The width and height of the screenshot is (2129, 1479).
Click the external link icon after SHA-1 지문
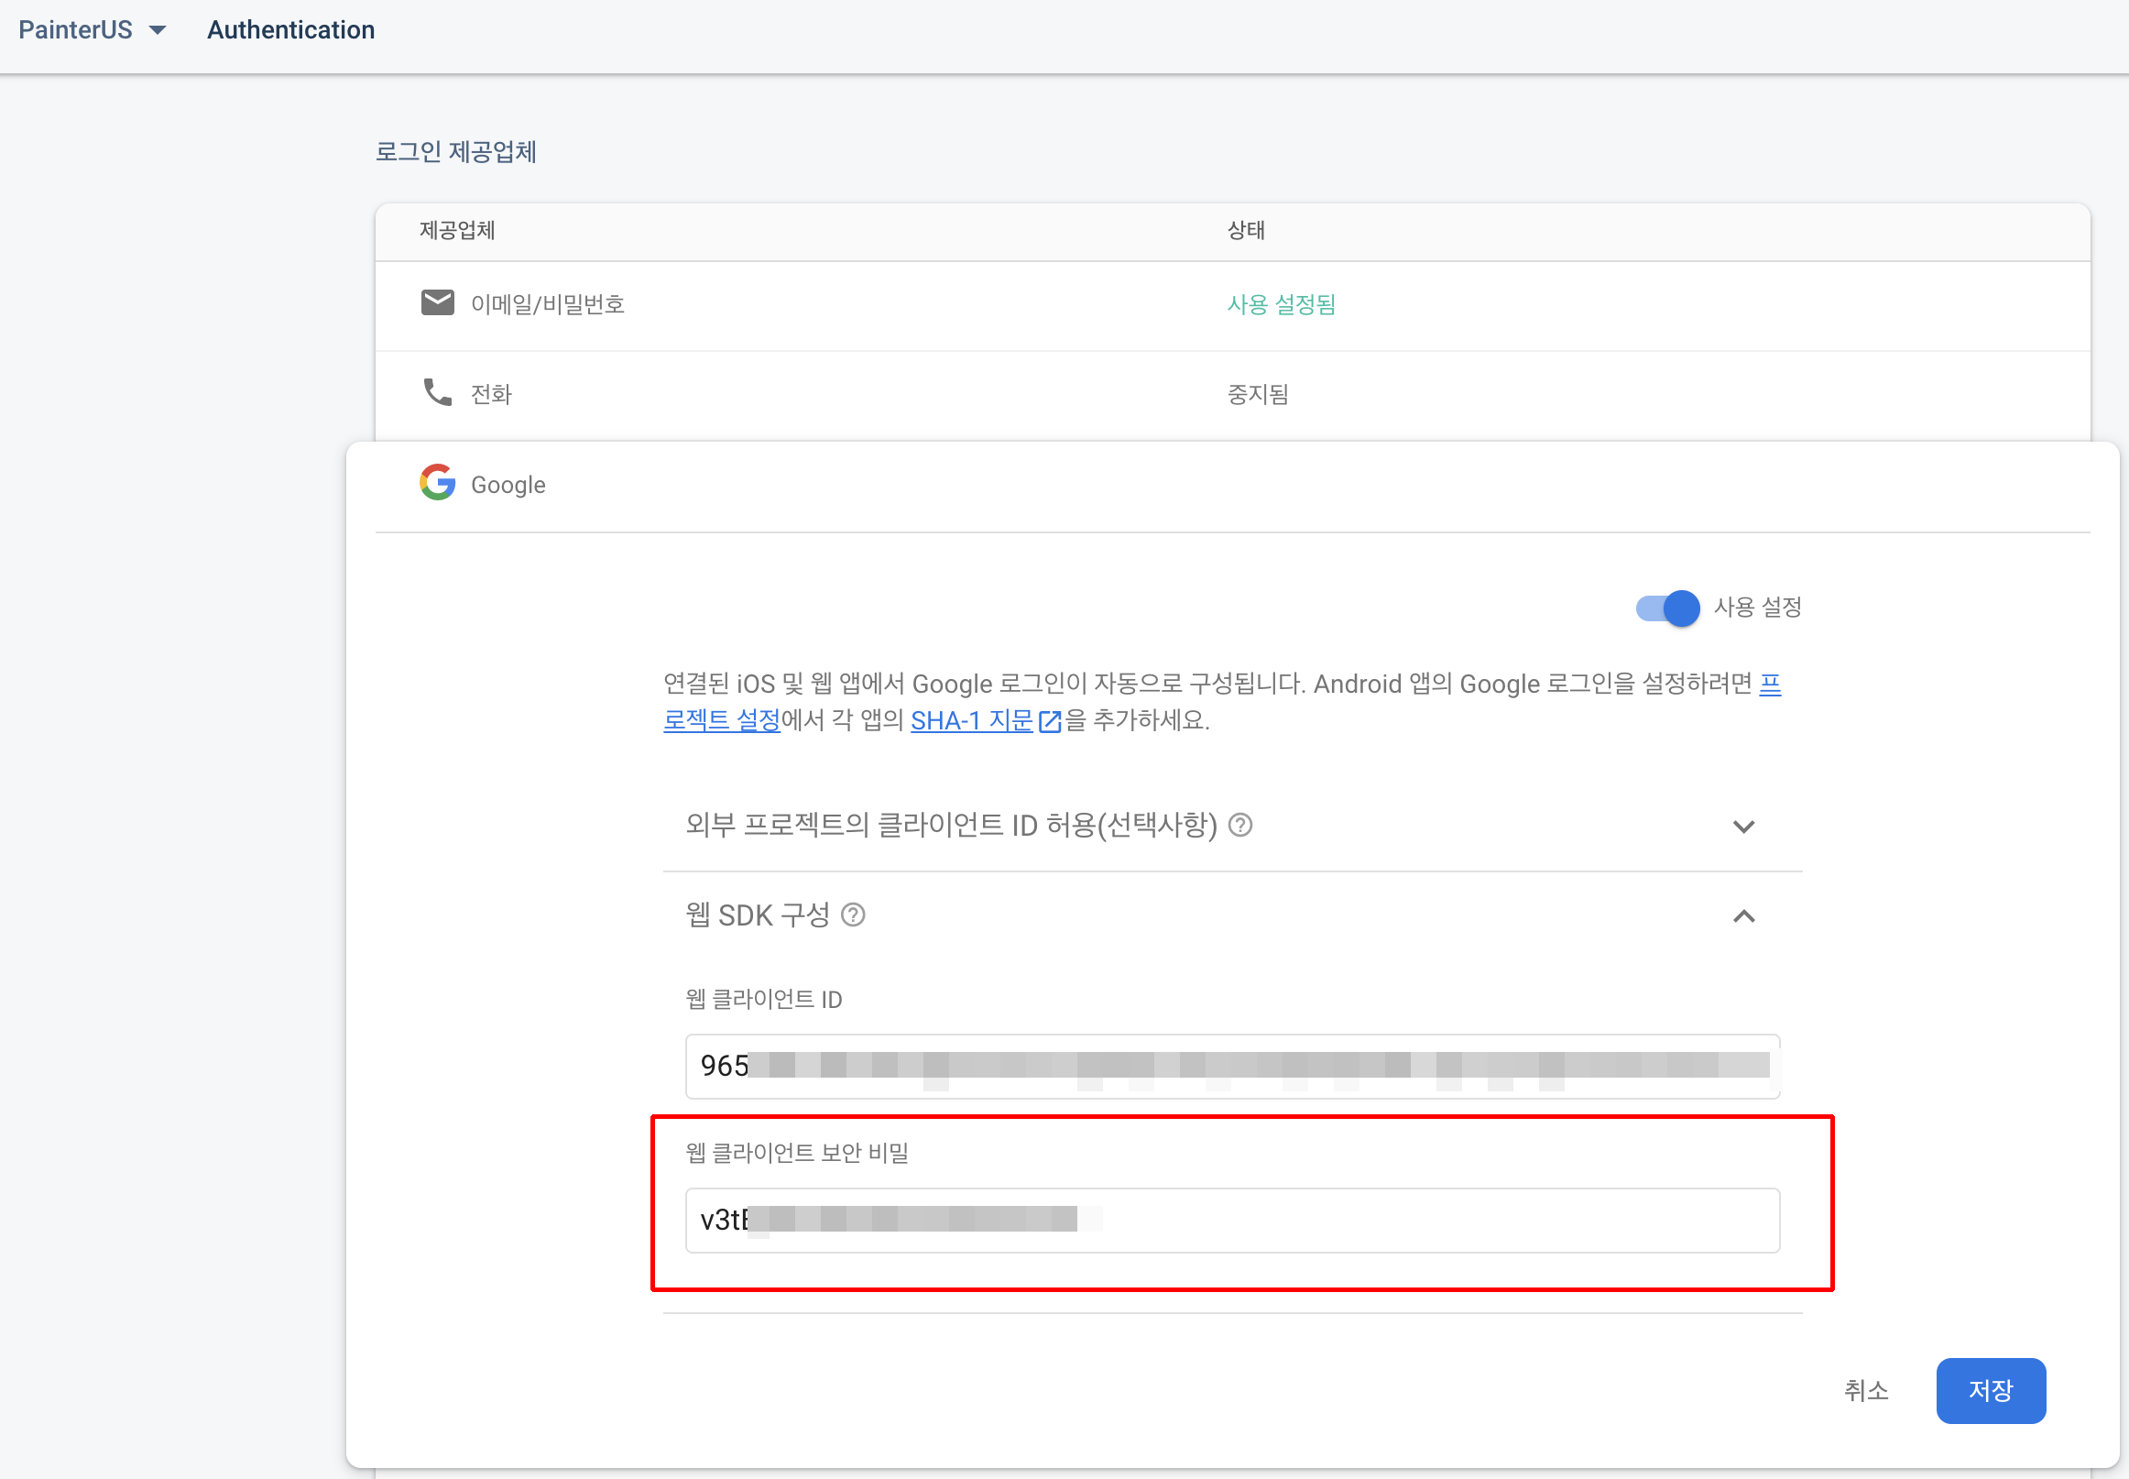[x=1050, y=721]
